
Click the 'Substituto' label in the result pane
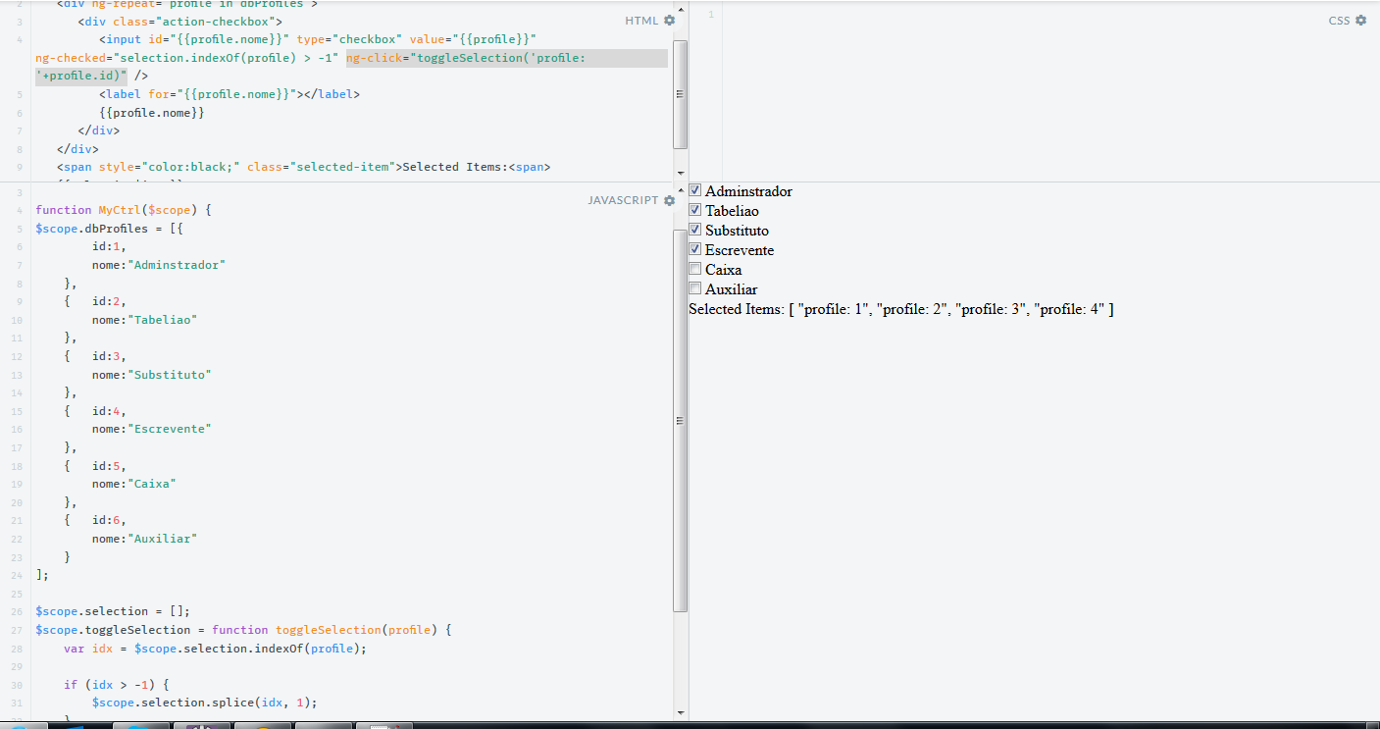click(x=737, y=231)
